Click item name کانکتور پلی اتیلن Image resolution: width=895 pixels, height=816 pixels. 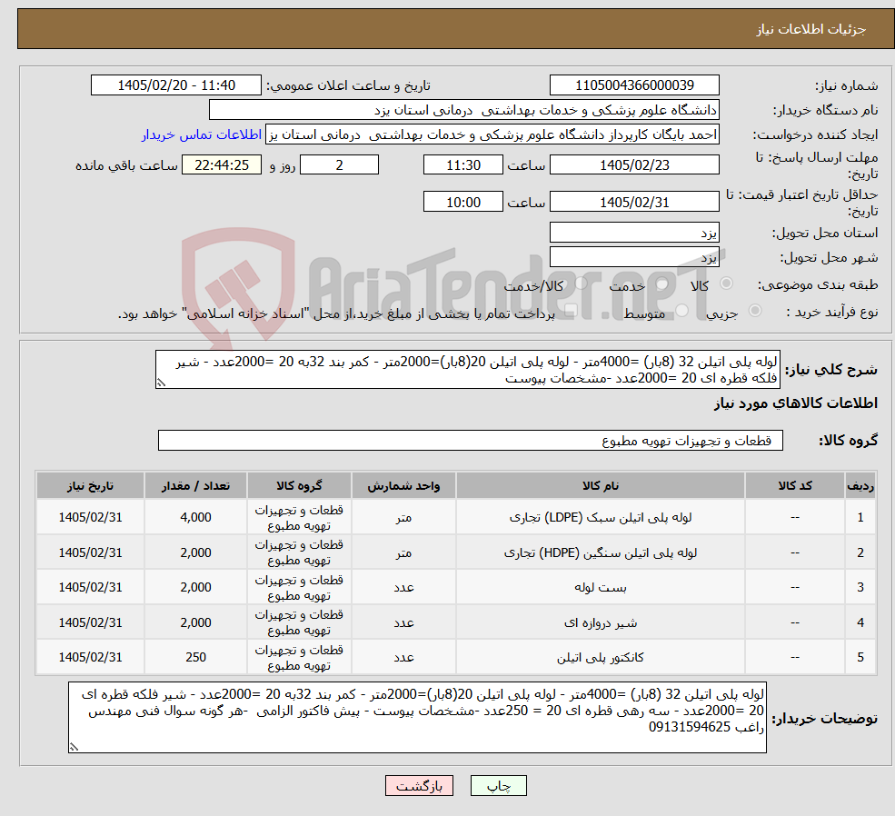tap(600, 657)
